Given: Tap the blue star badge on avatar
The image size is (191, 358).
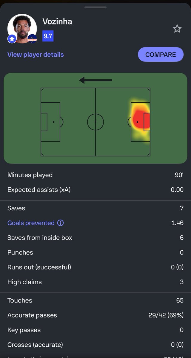Looking at the screenshot, I should click(12, 39).
